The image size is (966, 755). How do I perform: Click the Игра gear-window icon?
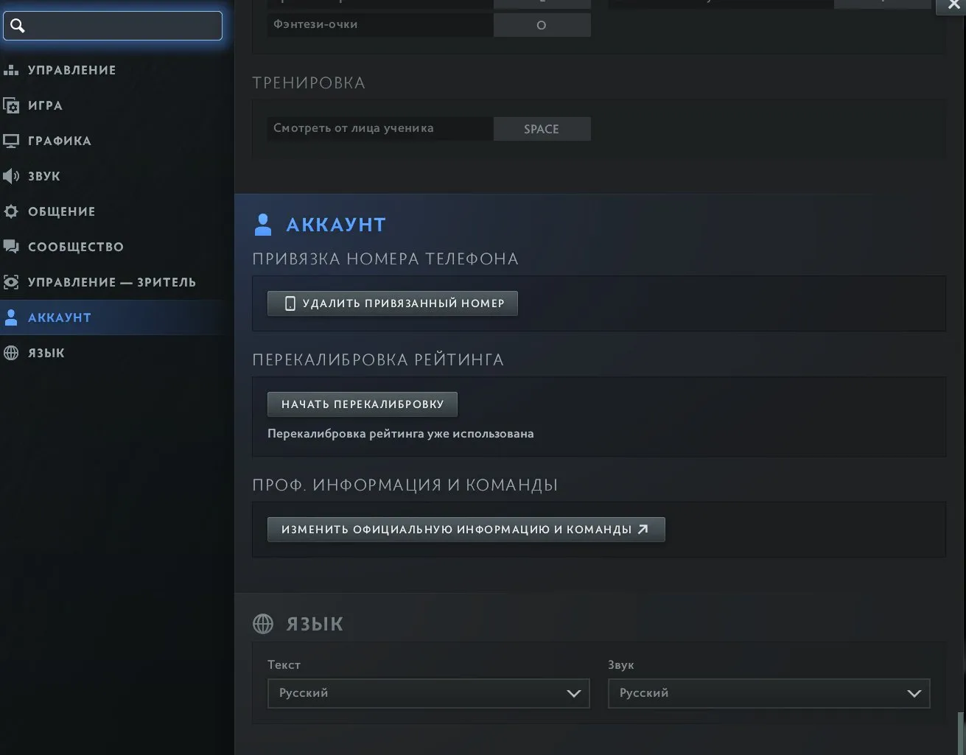[11, 105]
